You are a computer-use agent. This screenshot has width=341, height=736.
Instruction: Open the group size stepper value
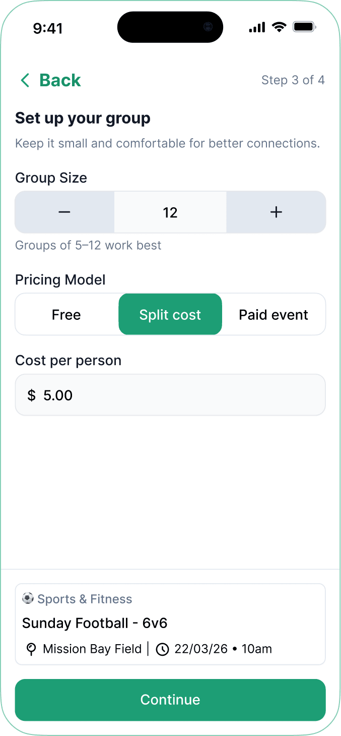[170, 212]
